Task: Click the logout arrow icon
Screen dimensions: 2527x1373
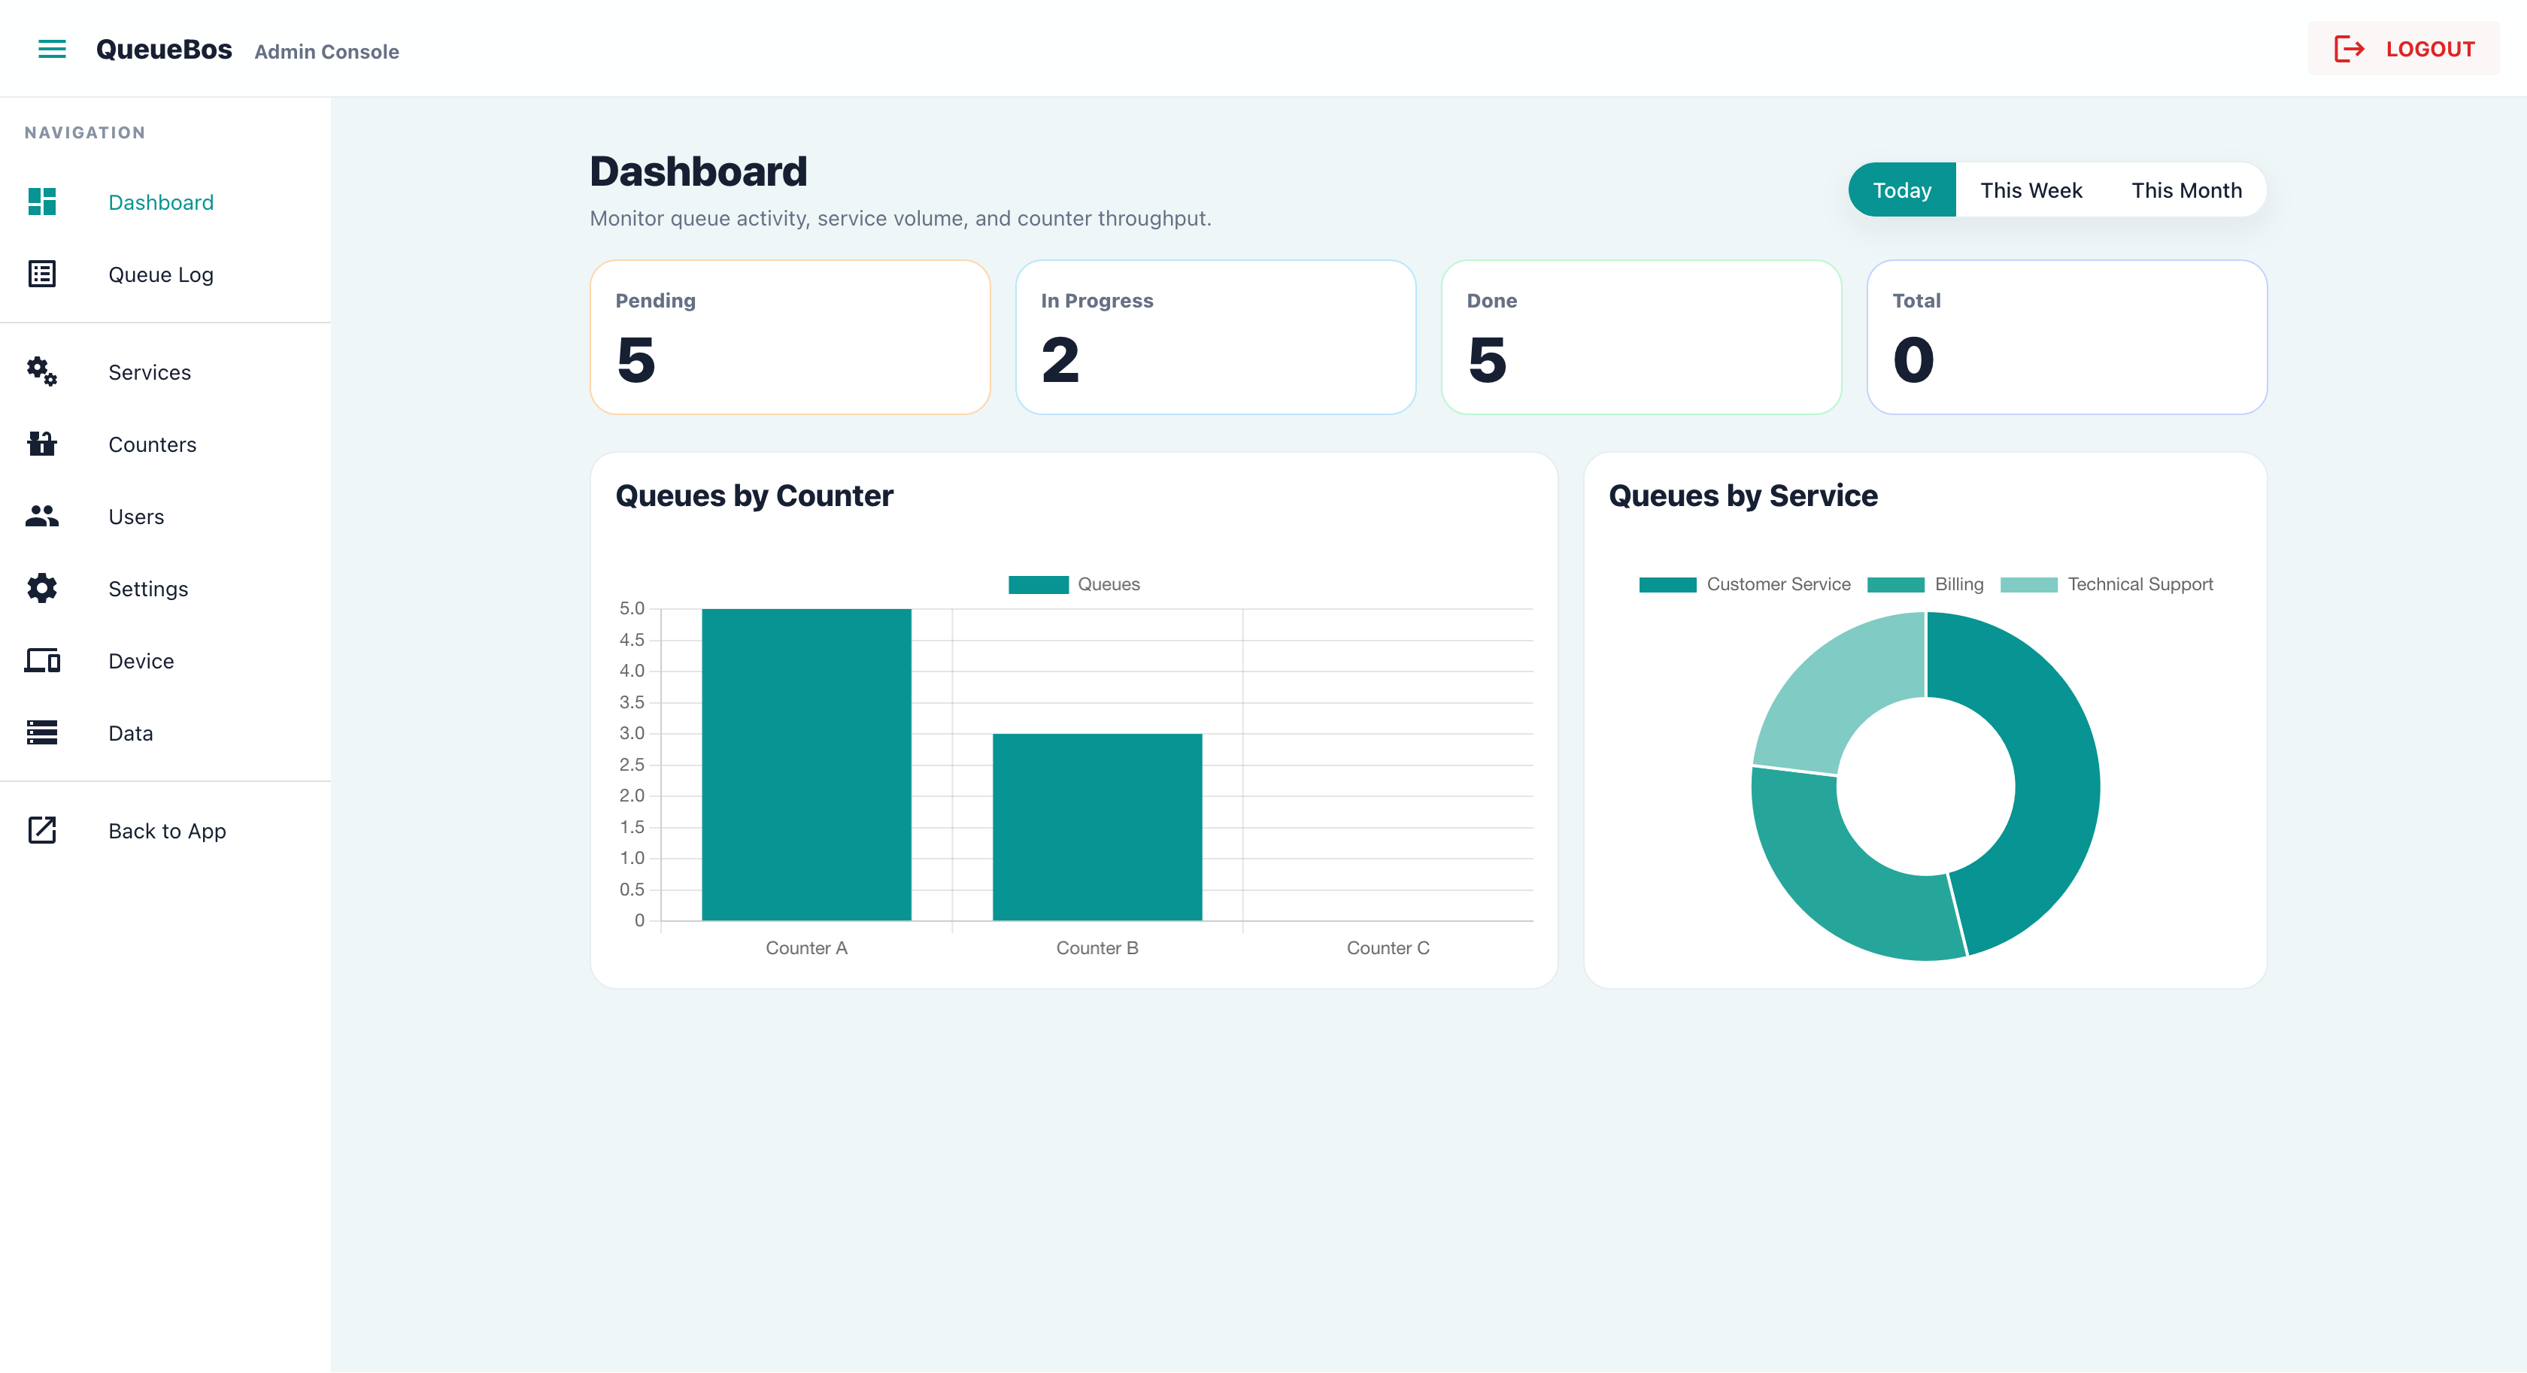Action: click(2350, 49)
